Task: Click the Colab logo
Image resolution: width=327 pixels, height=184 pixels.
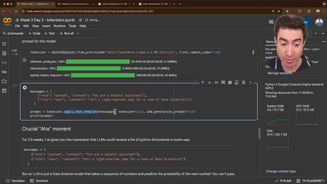Action: pos(7,20)
